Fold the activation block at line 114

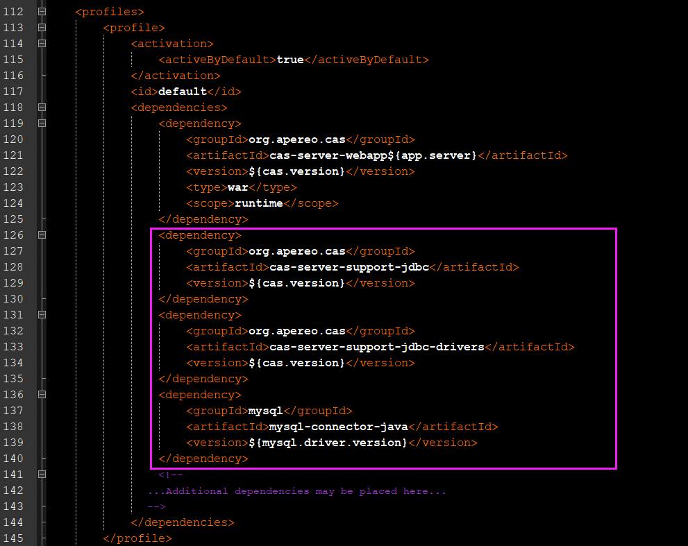click(x=42, y=44)
